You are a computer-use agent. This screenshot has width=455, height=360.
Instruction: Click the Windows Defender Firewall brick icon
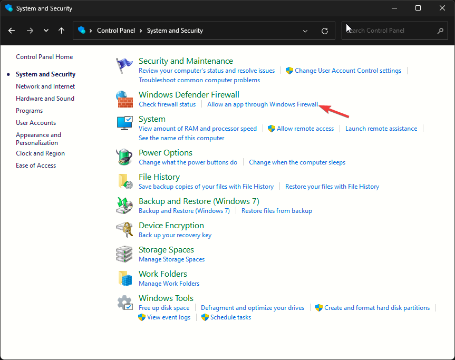(124, 99)
